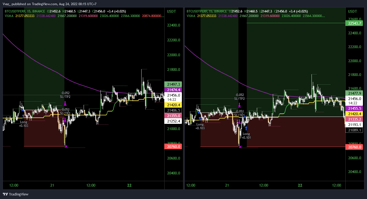
Task: Click yellow 21420.4 price tag on right chart
Action: point(355,114)
